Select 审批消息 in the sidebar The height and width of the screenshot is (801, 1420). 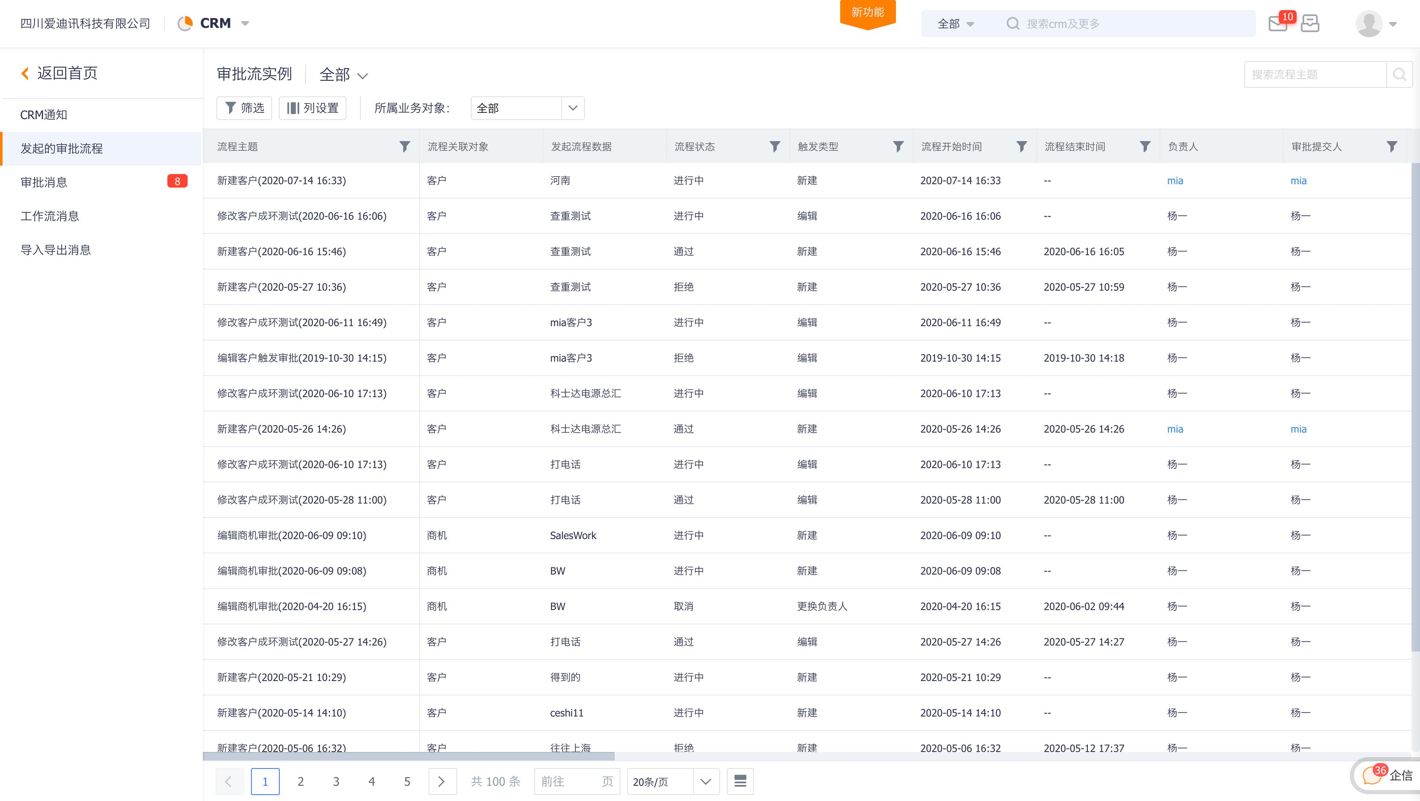click(x=44, y=183)
